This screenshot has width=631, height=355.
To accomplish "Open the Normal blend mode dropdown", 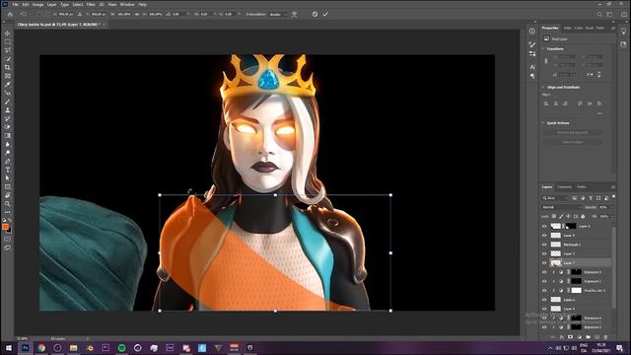I will point(561,207).
